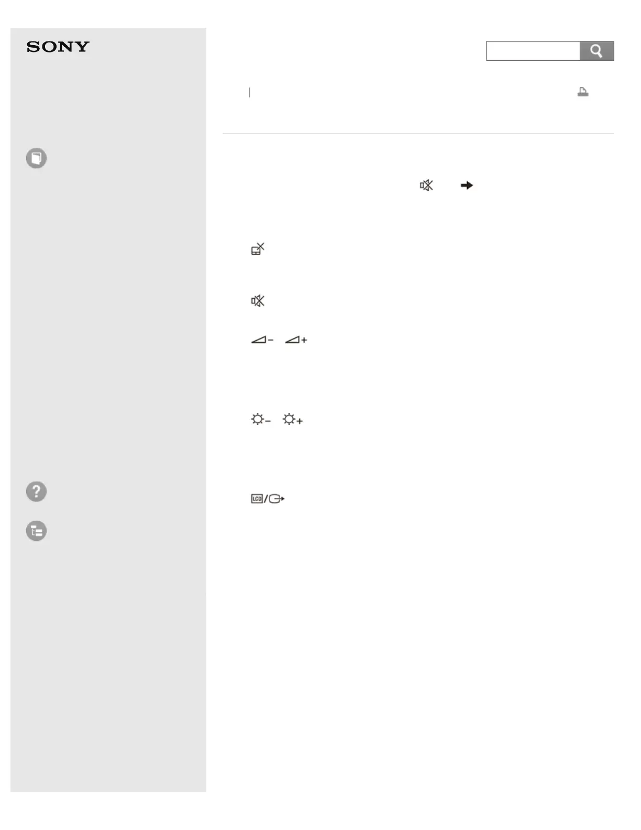Click the LCD display icon
This screenshot has width=641, height=830.
pos(257,499)
